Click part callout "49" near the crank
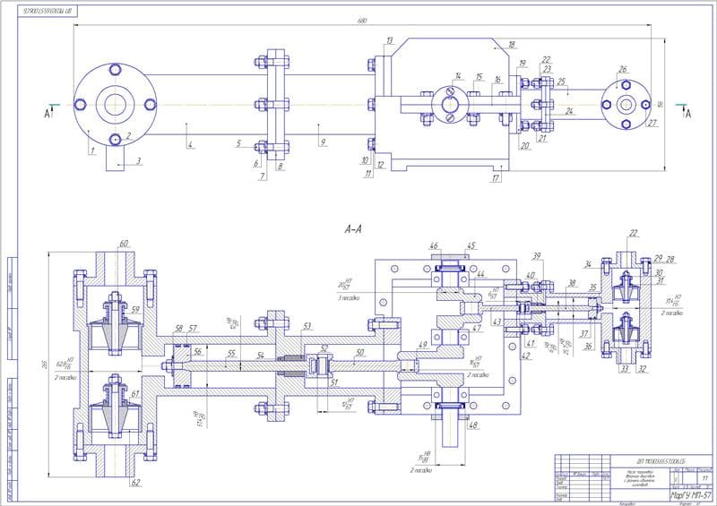Viewport: 717px width, 506px height. click(422, 344)
